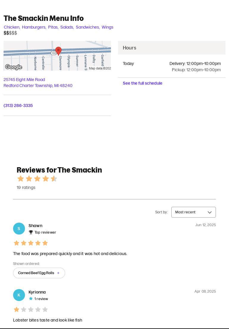The height and width of the screenshot is (329, 229).
Task: Click Kyrionna's circular avatar
Action: (x=19, y=295)
